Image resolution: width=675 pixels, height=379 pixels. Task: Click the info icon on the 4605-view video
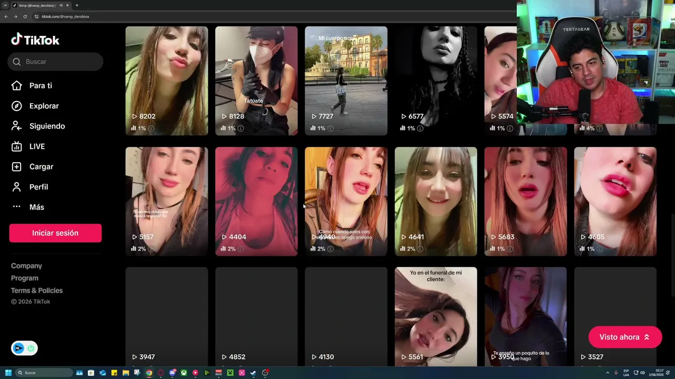[x=600, y=249]
